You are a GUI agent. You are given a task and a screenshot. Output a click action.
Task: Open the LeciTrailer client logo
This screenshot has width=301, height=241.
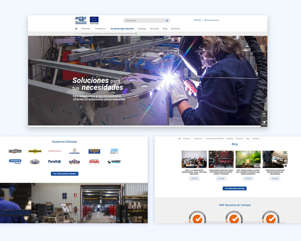(75, 151)
